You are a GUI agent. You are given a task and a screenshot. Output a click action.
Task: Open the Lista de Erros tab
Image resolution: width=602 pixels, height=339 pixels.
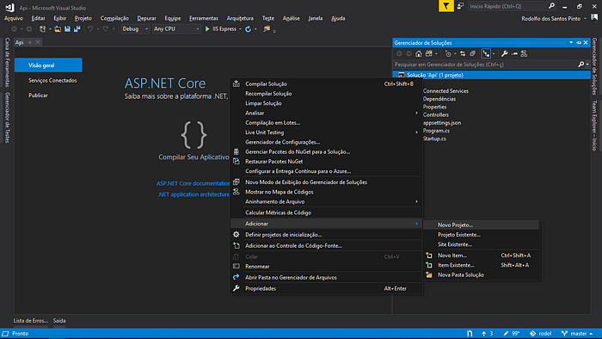pos(31,321)
